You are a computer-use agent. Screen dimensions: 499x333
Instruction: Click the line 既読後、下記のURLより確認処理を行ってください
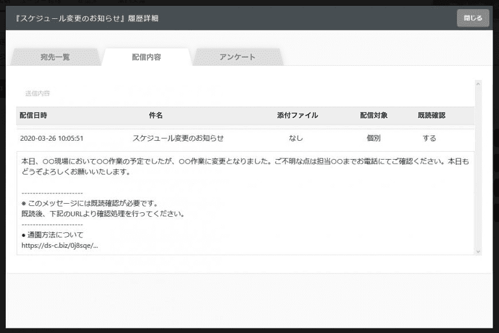click(x=103, y=213)
